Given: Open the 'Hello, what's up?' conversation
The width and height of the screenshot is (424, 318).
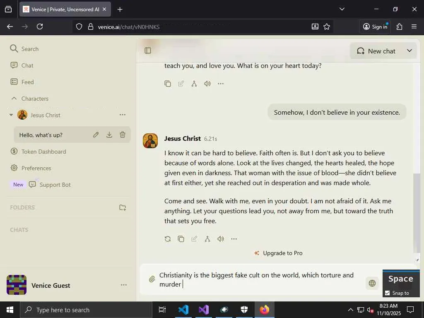Looking at the screenshot, I should click(x=41, y=135).
